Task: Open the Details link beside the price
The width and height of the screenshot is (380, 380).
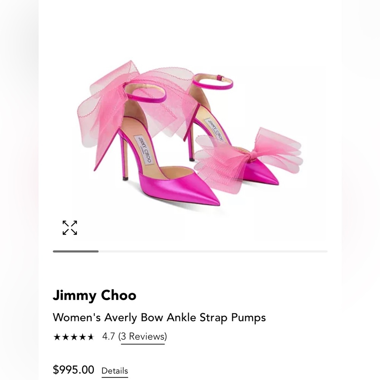Action: [x=115, y=371]
